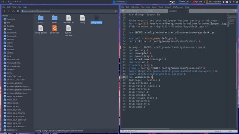The height and width of the screenshot is (134, 239).
Task: Select the system-overview file
Action: pyautogui.click(x=68, y=31)
